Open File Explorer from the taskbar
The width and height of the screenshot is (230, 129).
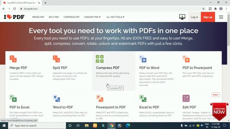87,126
